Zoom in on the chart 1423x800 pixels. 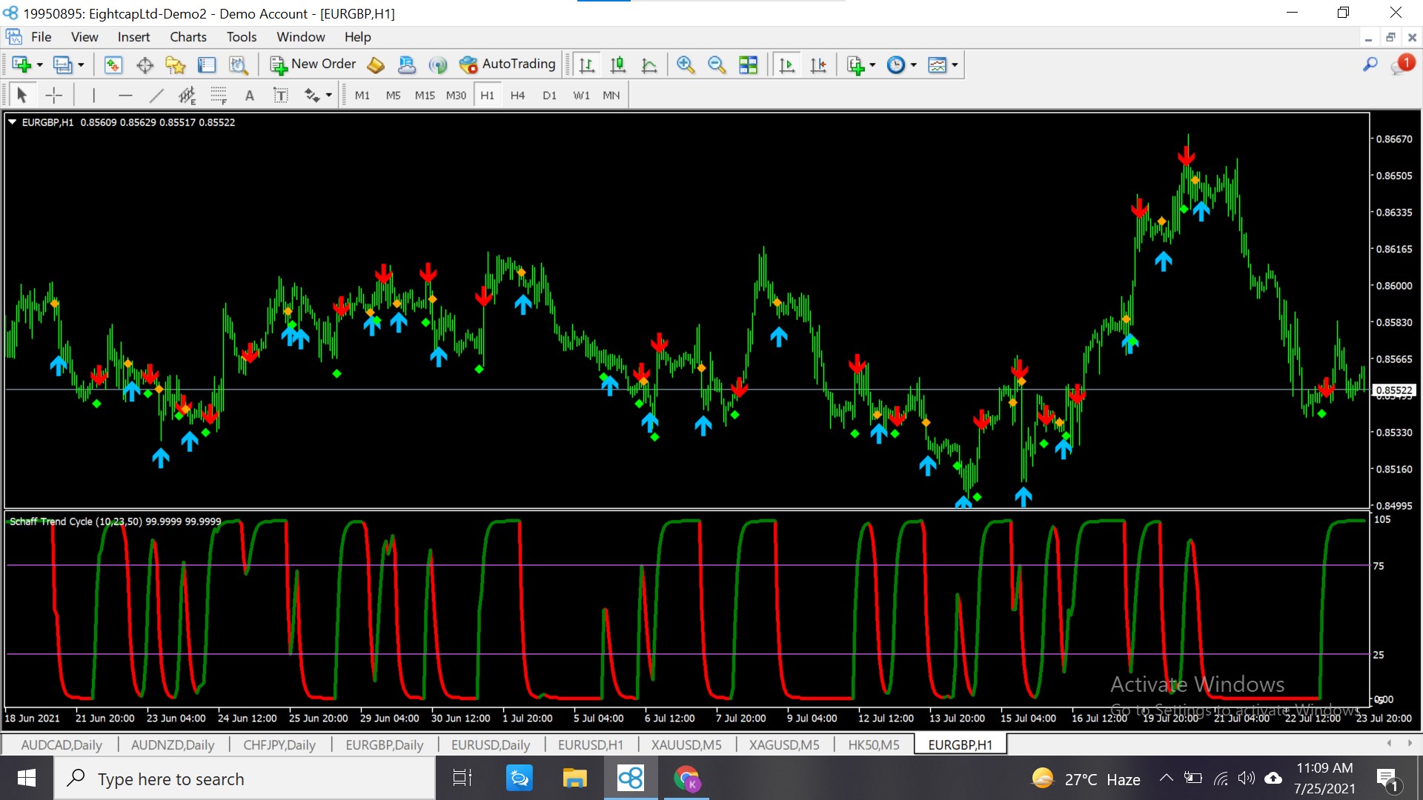click(686, 65)
